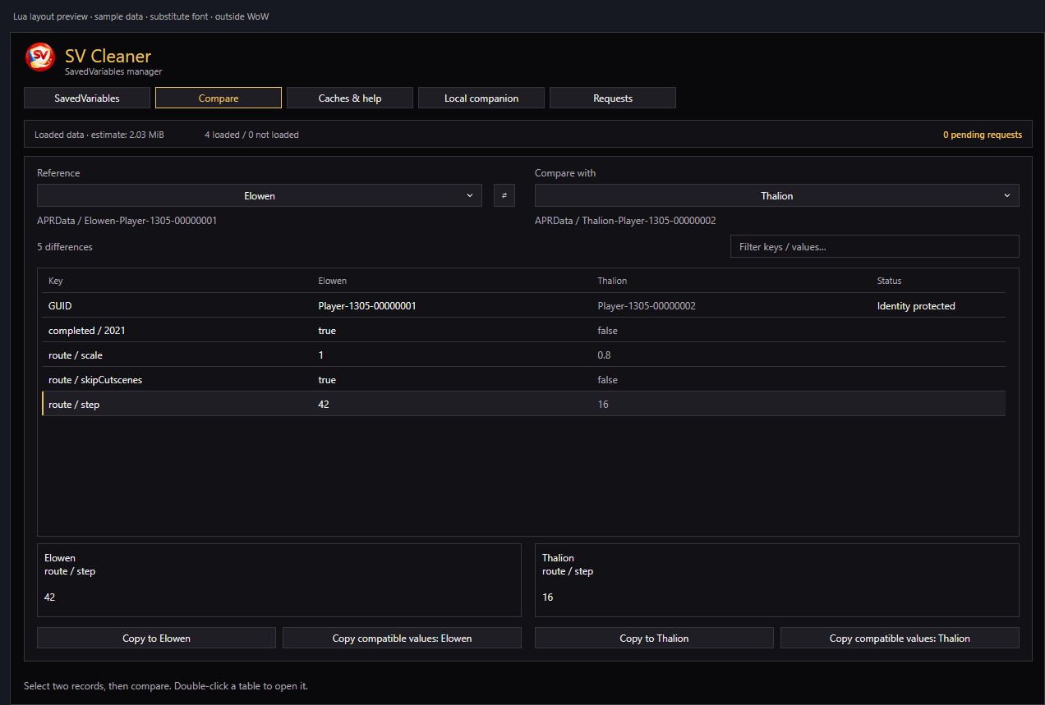Click the 0 pending requests indicator
Screen dimensions: 1045x705
click(x=983, y=135)
